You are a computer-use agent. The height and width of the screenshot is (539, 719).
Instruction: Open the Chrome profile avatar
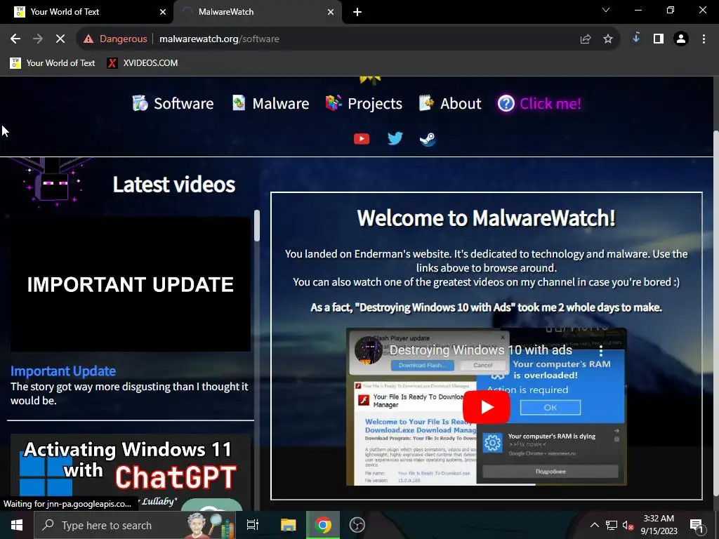(x=681, y=39)
